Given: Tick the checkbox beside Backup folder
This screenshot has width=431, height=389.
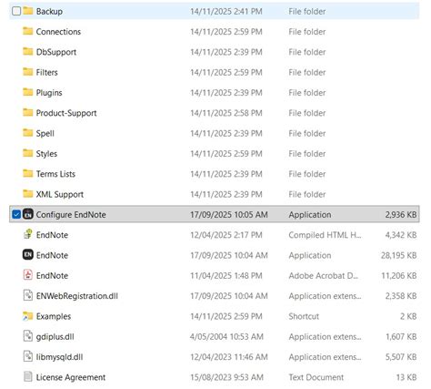Looking at the screenshot, I should (16, 11).
